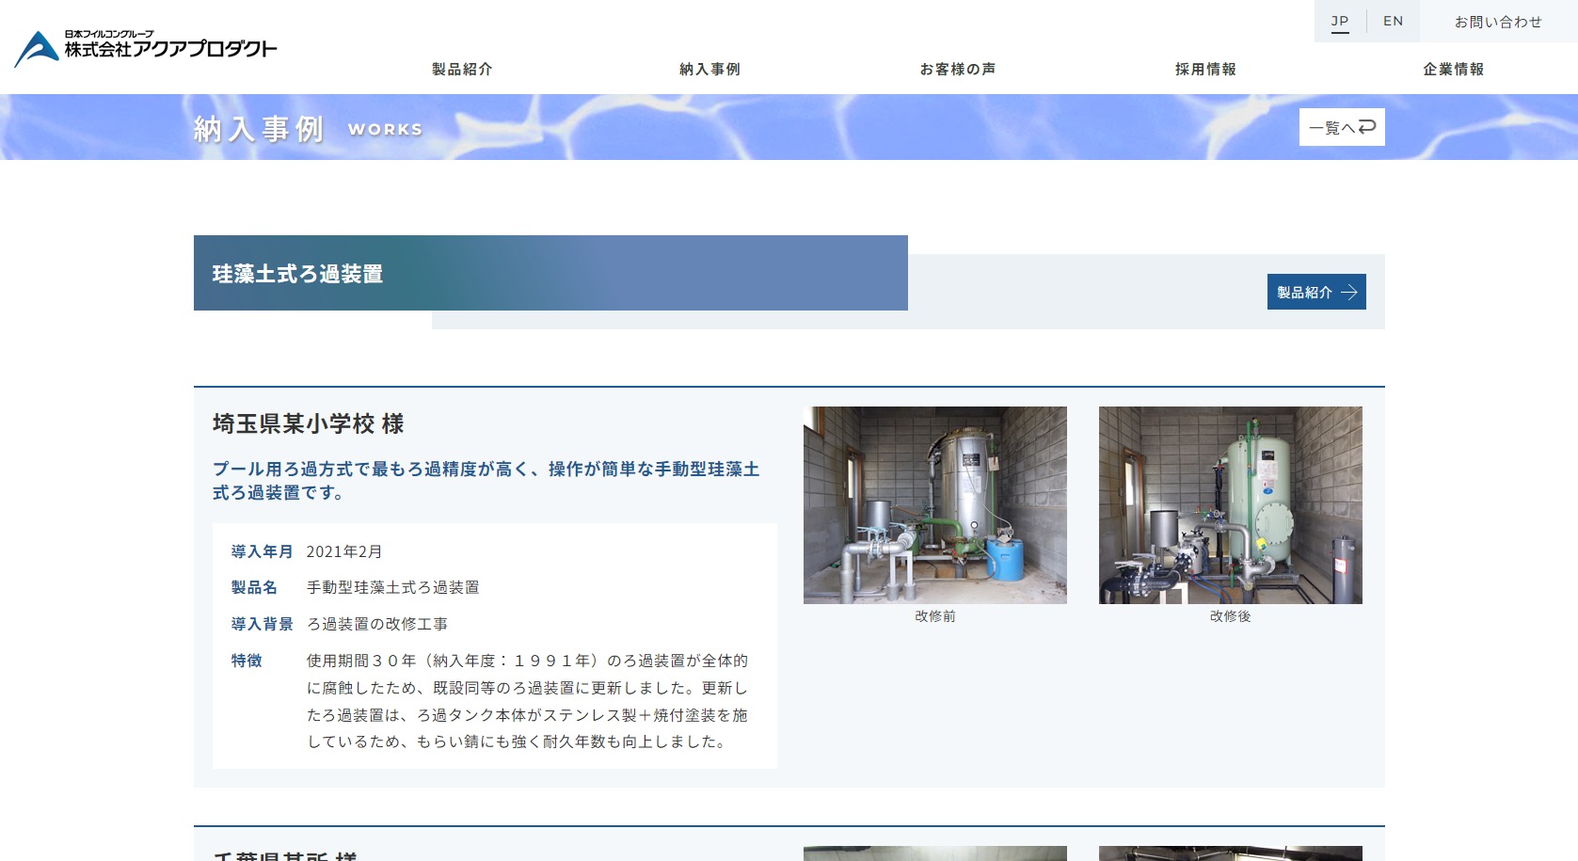Select 納入事例 in the main navigation
The width and height of the screenshot is (1578, 861).
(709, 70)
